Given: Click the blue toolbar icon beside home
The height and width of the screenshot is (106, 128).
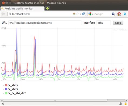Looking at the screenshot, I should 125,14.
